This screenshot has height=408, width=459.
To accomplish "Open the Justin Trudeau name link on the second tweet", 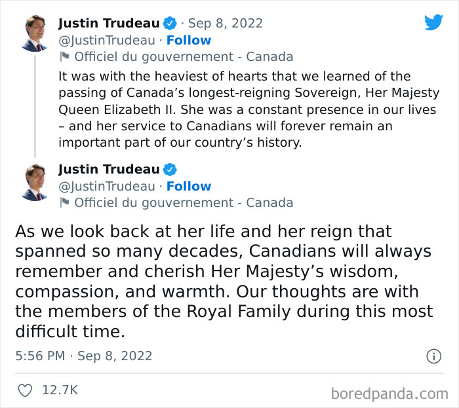I will [x=109, y=170].
